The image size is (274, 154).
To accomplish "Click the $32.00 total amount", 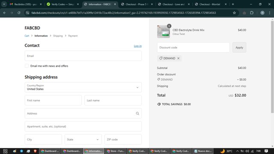I will pyautogui.click(x=240, y=95).
